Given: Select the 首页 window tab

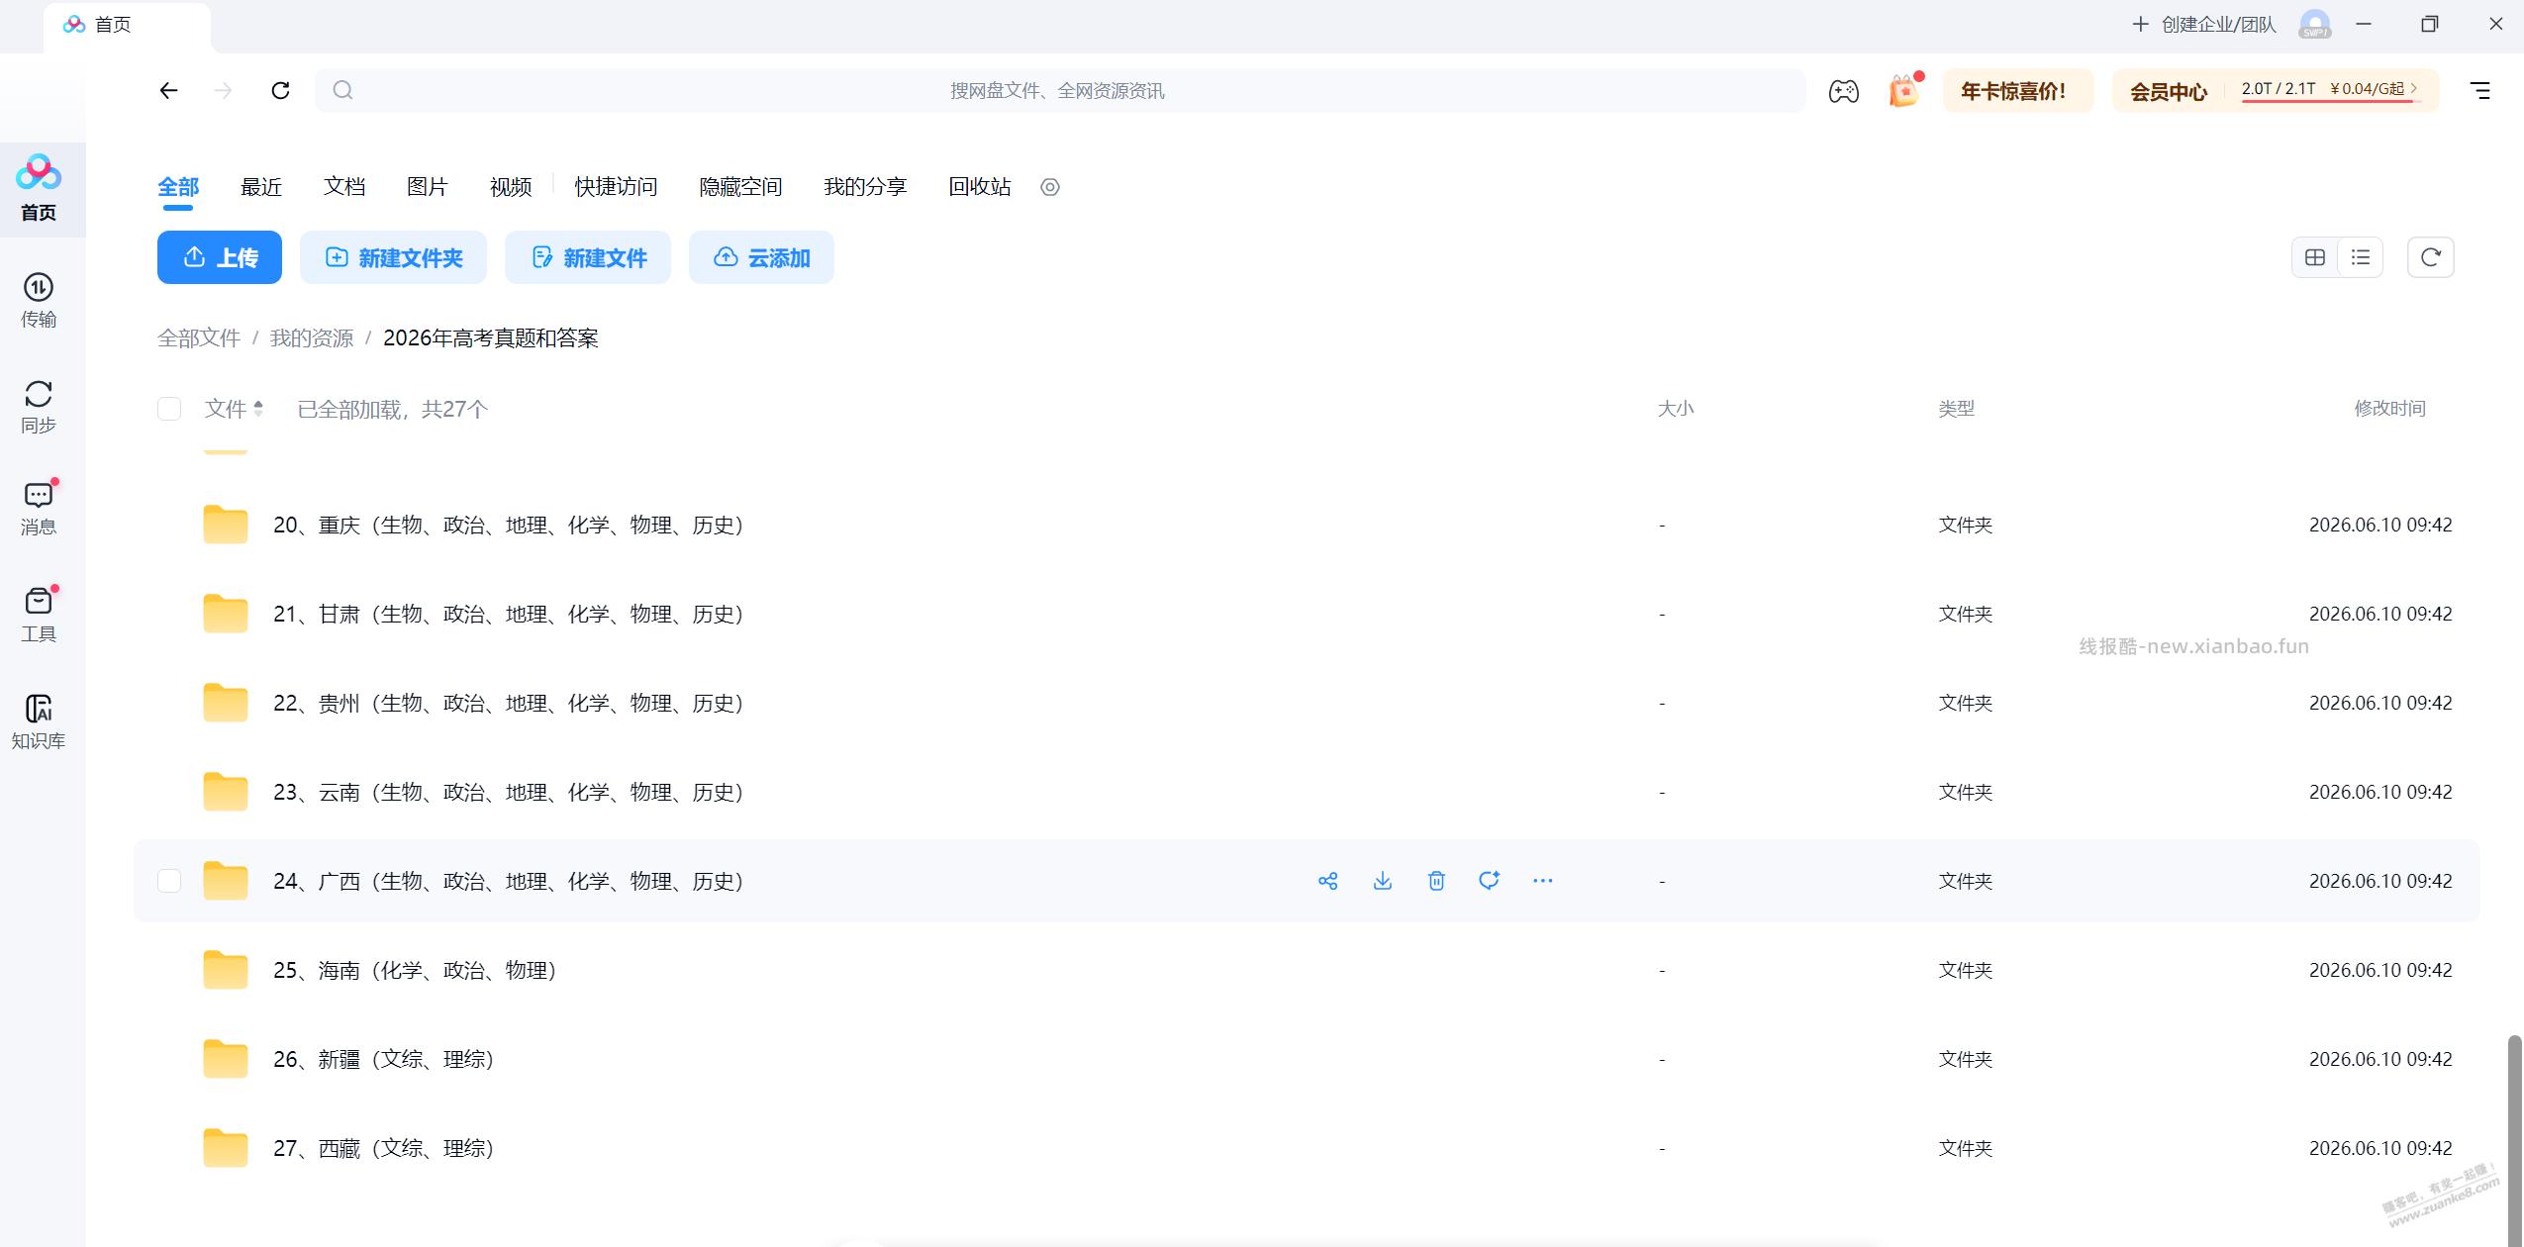Looking at the screenshot, I should tap(127, 26).
